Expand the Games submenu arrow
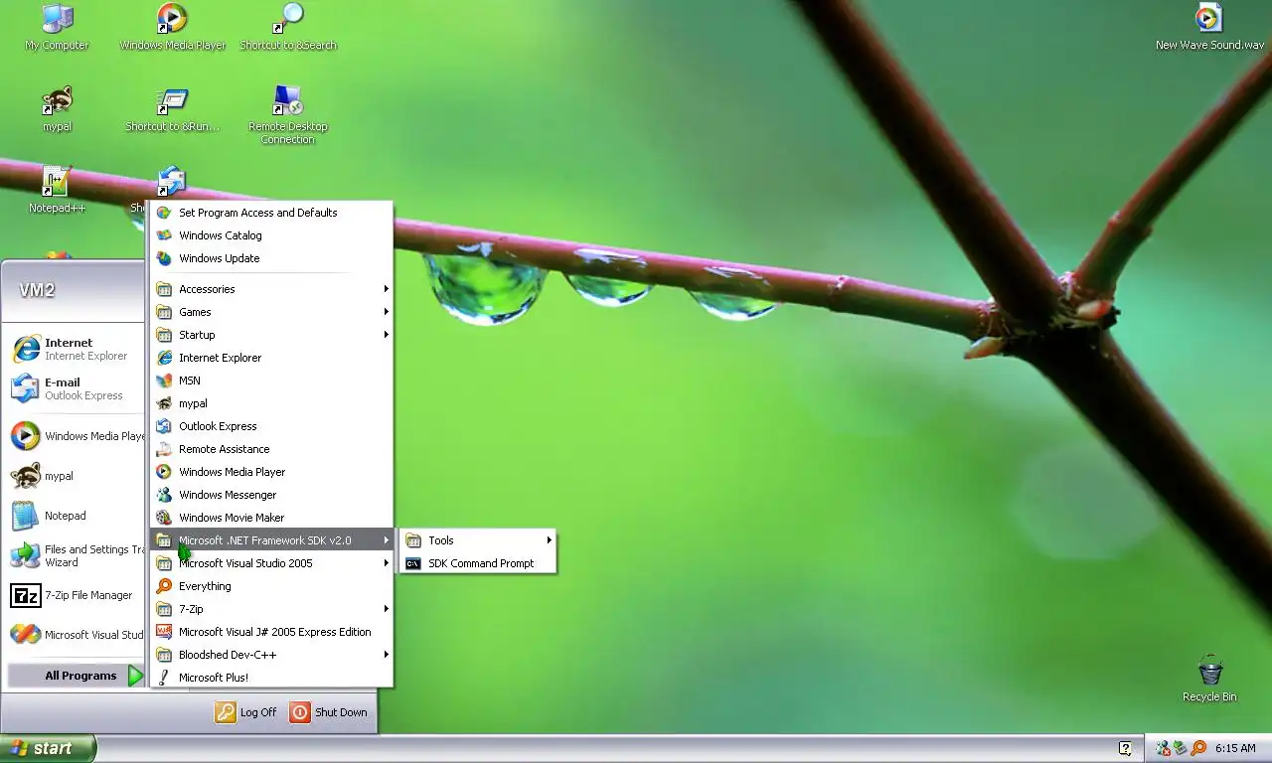The height and width of the screenshot is (763, 1272). (x=386, y=312)
